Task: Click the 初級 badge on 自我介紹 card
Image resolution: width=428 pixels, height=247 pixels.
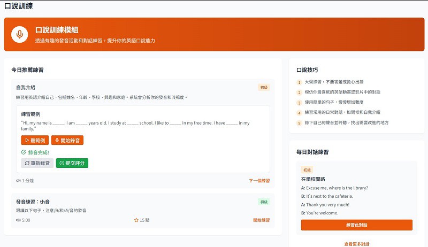Action: click(x=264, y=87)
